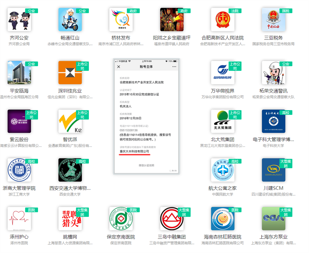Open the 涿州护心 heartbeat icon

(x=19, y=219)
